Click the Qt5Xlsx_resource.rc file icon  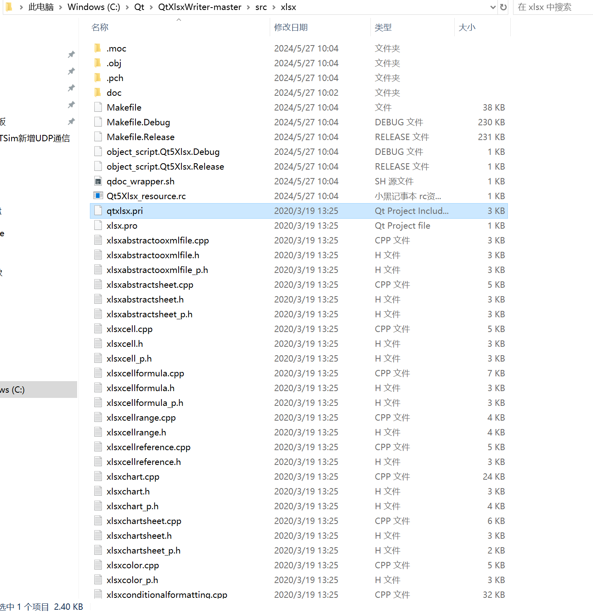coord(98,196)
